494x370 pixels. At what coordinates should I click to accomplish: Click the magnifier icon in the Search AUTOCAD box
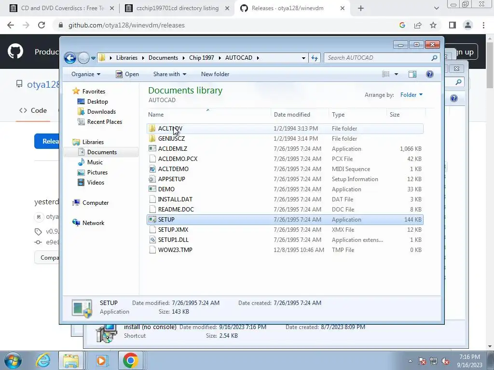[434, 58]
